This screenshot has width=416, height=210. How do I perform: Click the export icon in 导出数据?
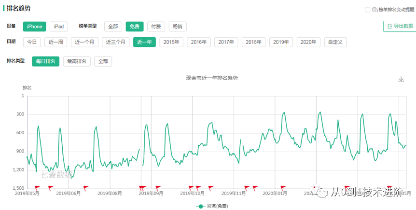(390, 26)
